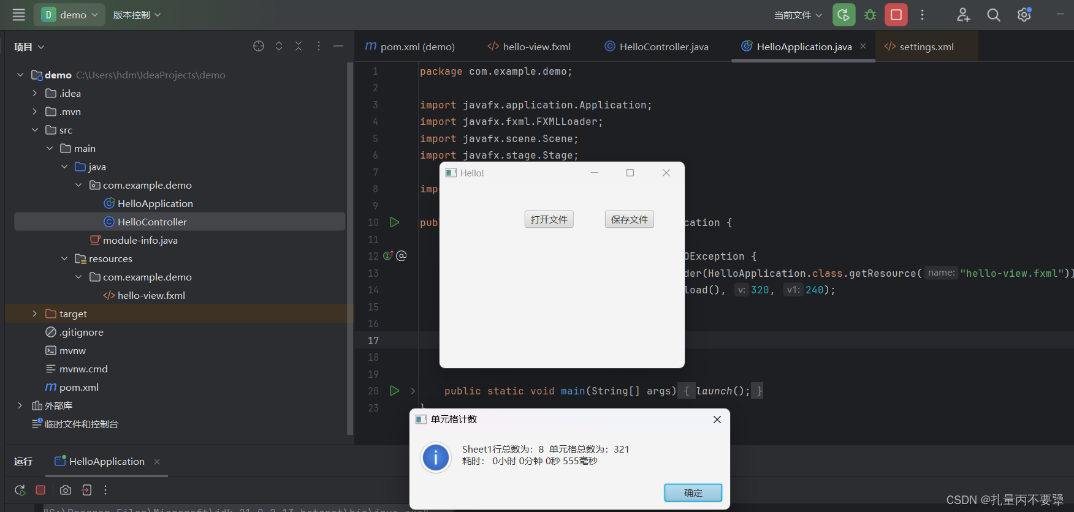Close the HelloApplication run tab
Image resolution: width=1074 pixels, height=512 pixels.
click(157, 462)
